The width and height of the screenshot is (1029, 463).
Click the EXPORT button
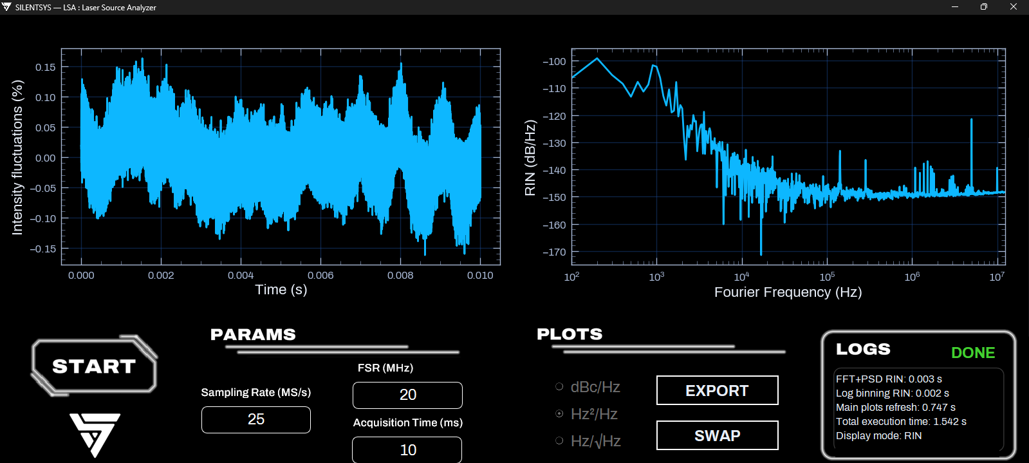point(717,390)
